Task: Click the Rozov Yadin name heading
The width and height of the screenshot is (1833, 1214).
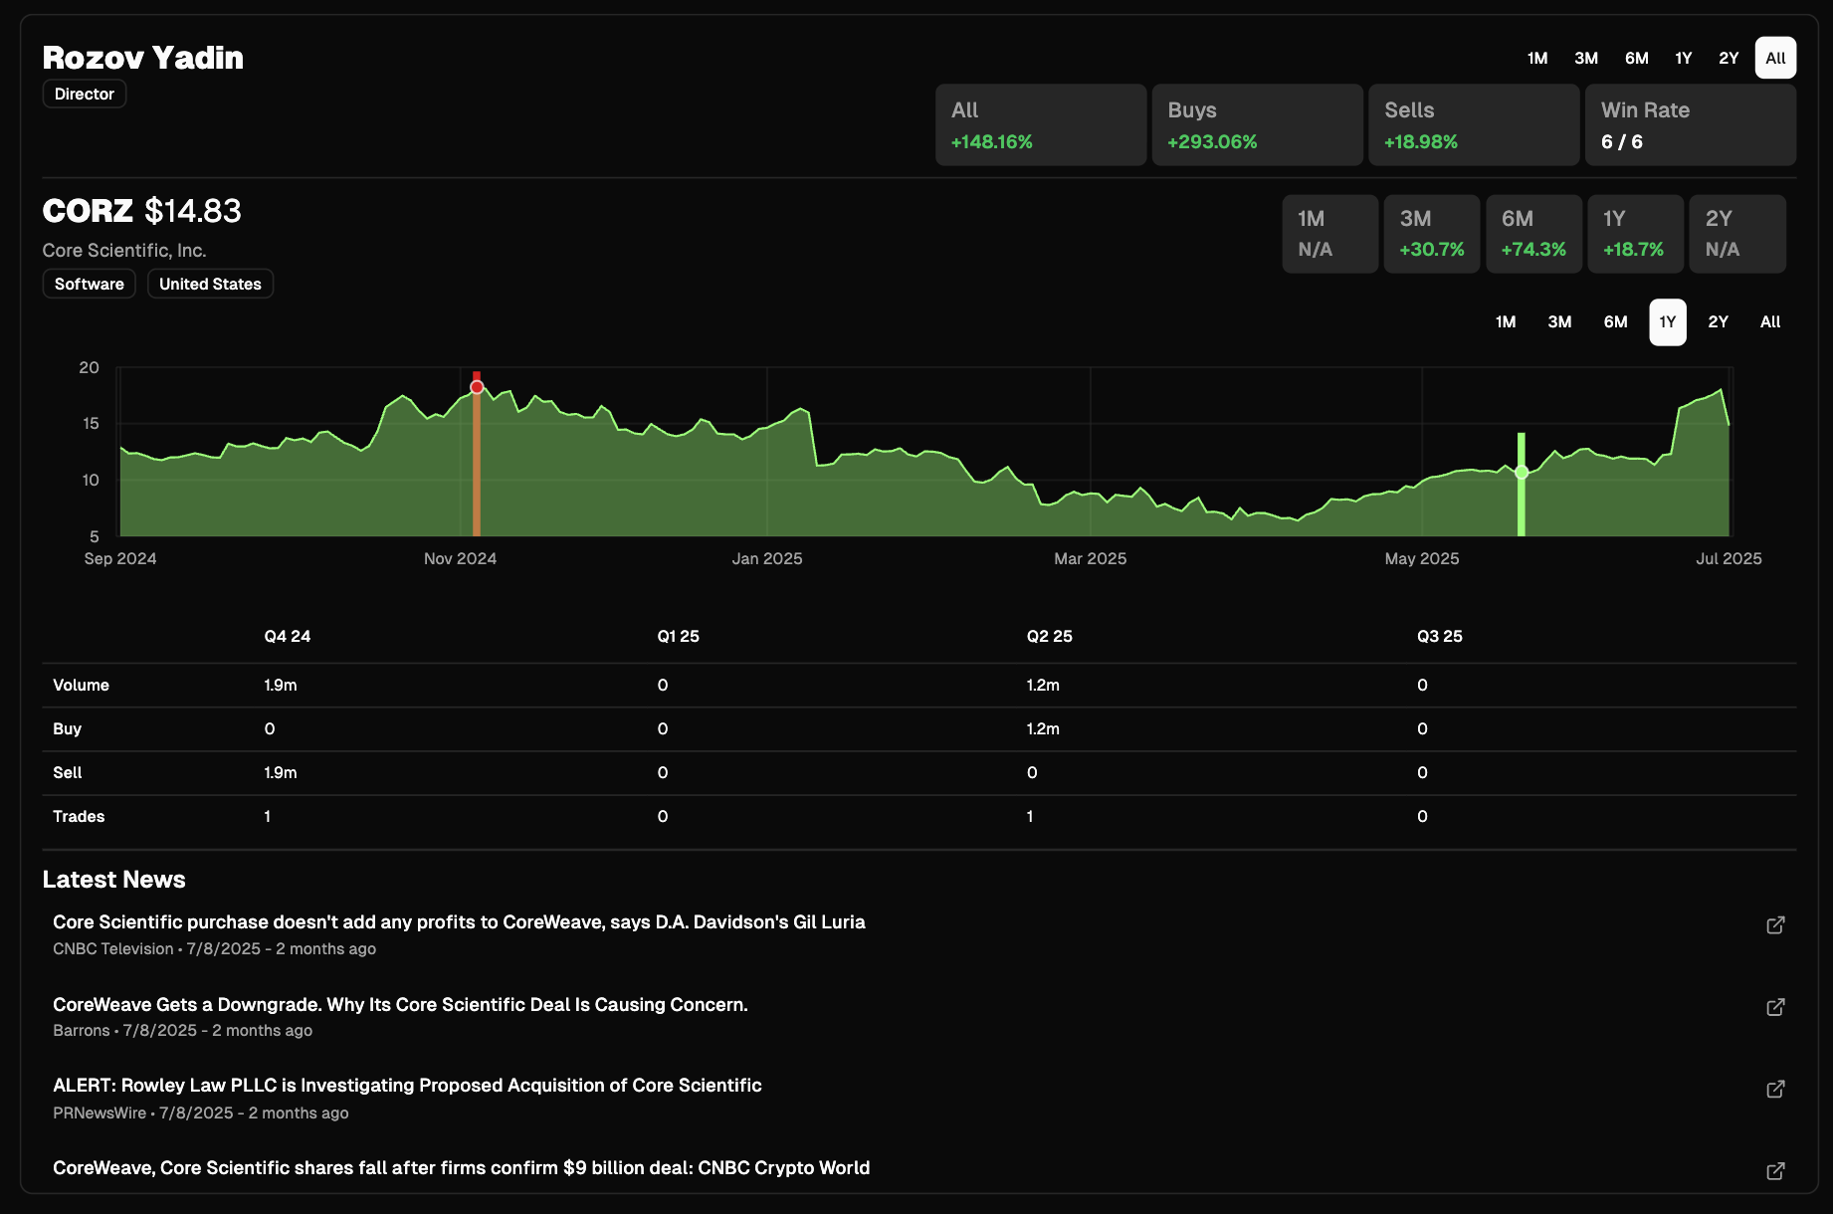Action: 143,58
